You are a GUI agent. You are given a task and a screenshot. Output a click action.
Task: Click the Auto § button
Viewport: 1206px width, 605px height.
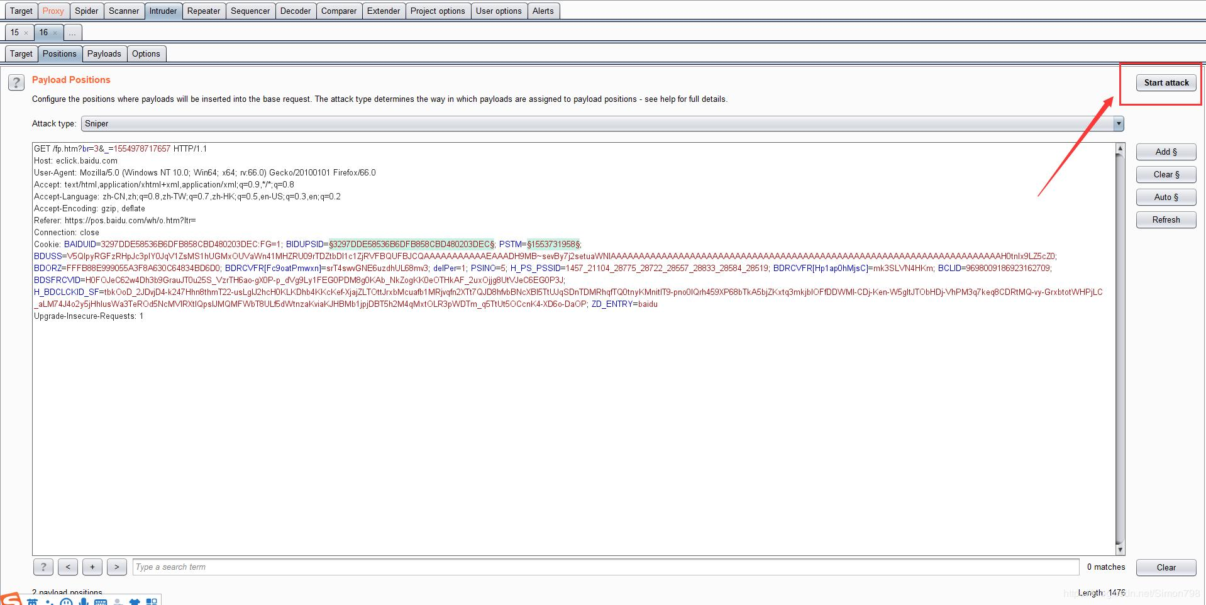pyautogui.click(x=1166, y=197)
